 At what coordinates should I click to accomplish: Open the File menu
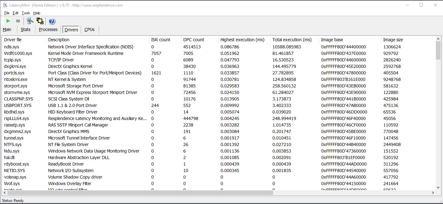(7, 13)
